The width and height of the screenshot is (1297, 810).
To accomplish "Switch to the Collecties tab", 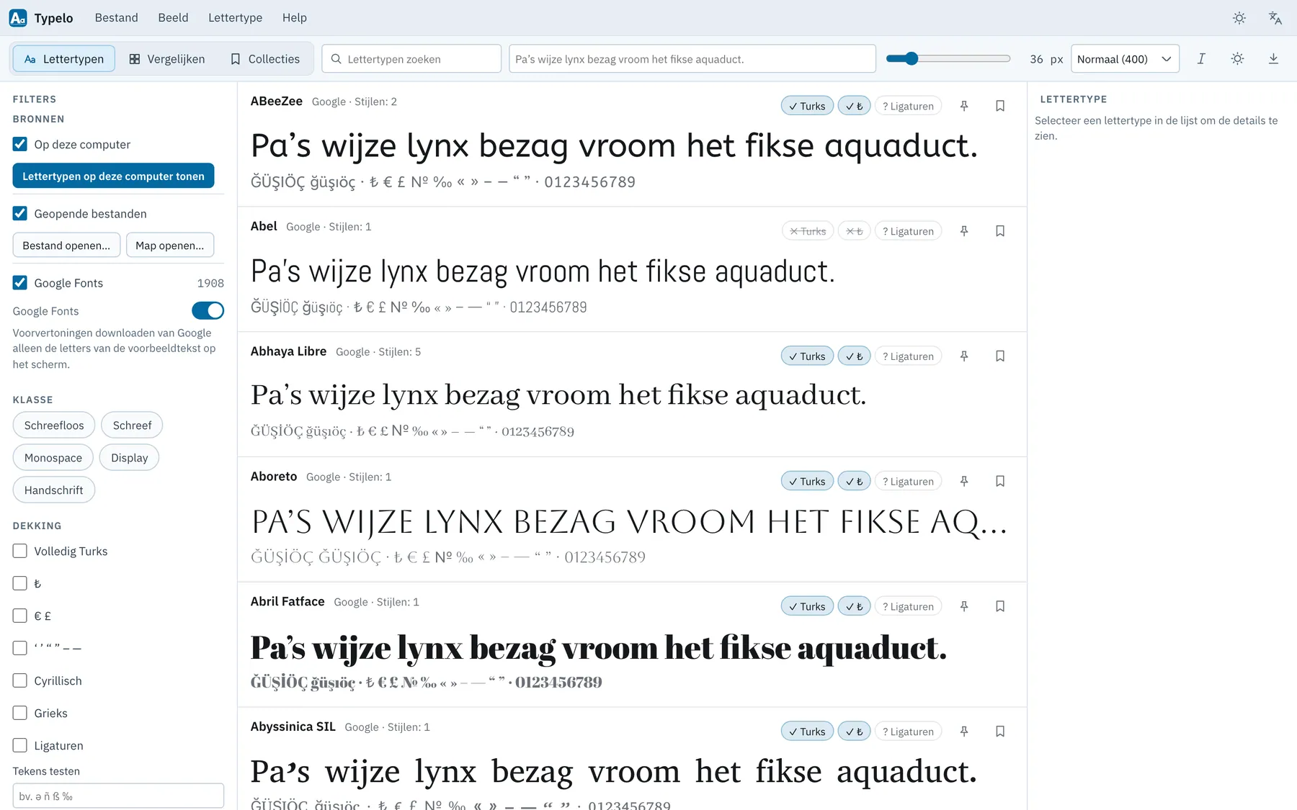I will (x=264, y=59).
